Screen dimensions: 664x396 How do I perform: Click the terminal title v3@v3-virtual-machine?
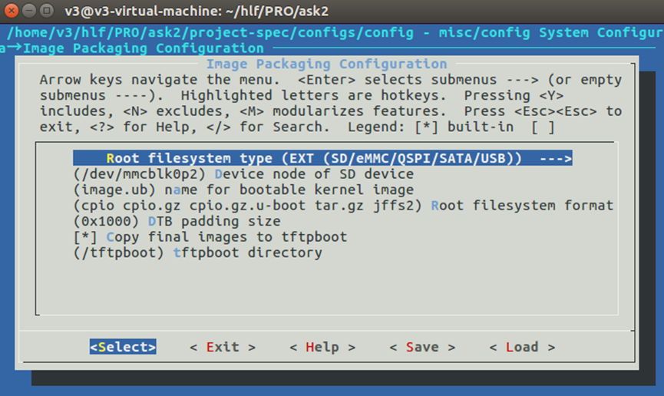point(197,11)
